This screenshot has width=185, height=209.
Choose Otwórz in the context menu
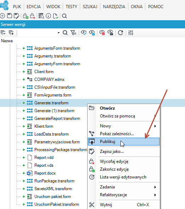point(124,108)
